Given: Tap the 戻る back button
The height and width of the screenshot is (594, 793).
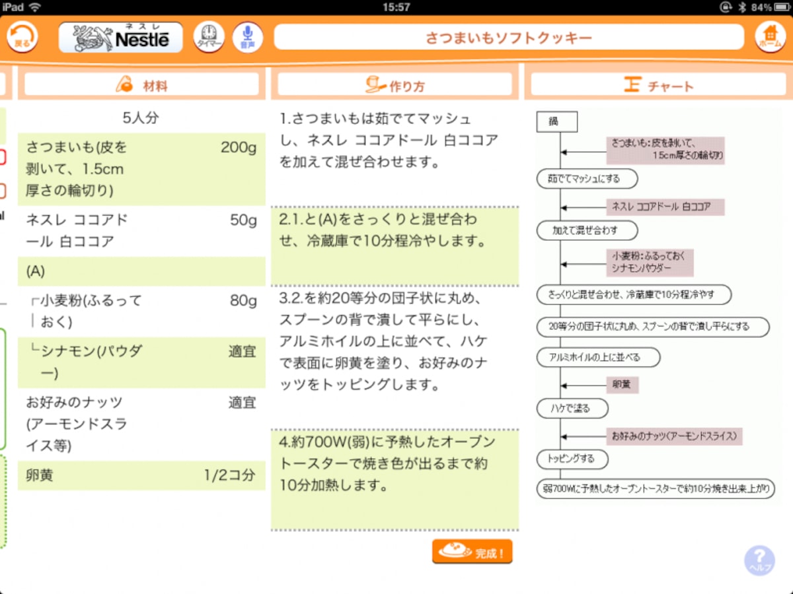Looking at the screenshot, I should pyautogui.click(x=22, y=37).
